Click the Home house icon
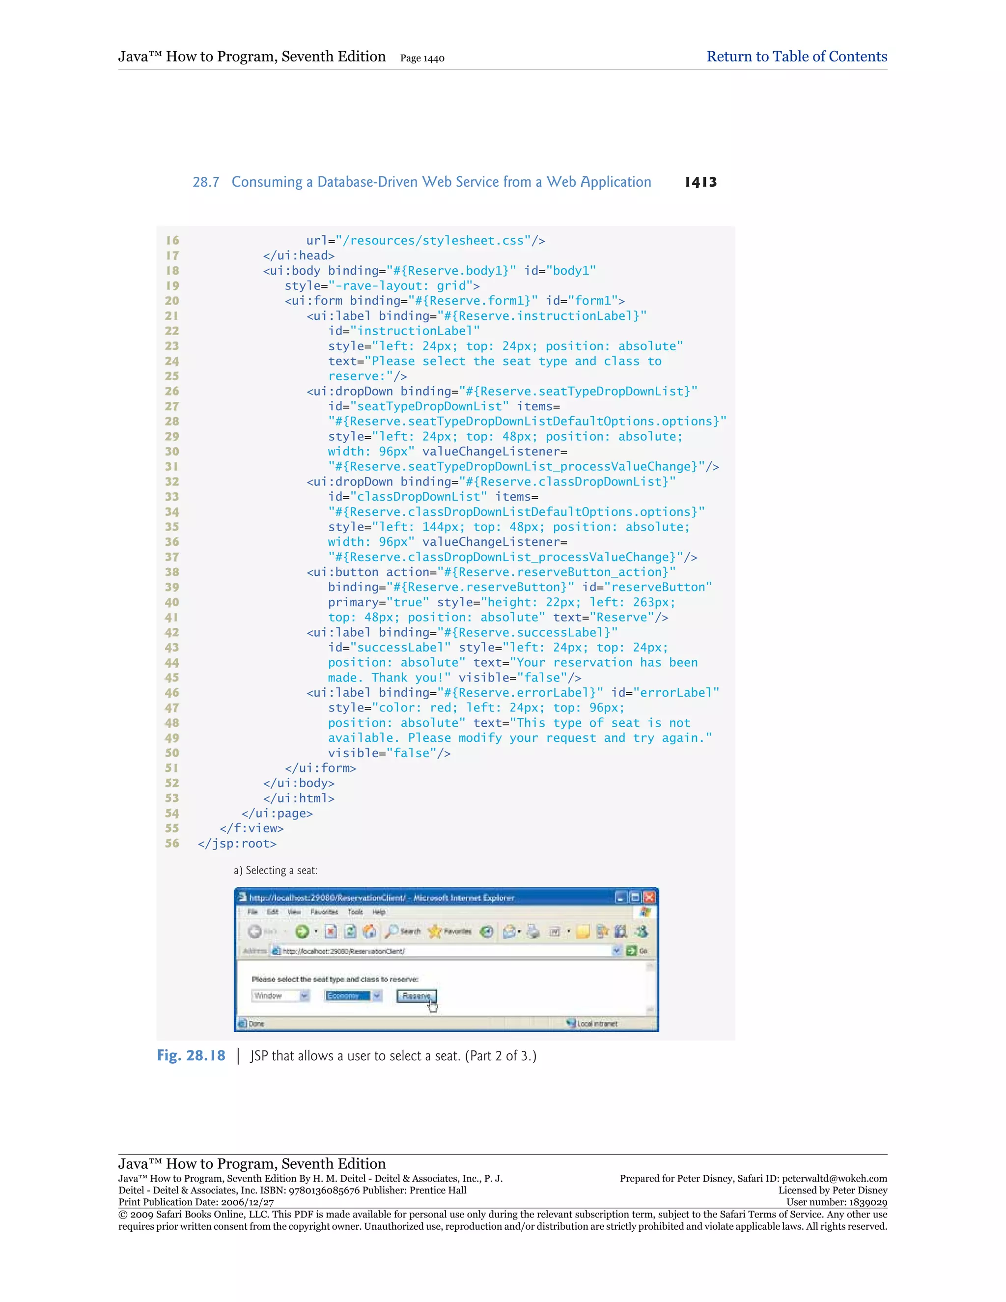Screen dimensions: 1006x1302 coord(369,931)
